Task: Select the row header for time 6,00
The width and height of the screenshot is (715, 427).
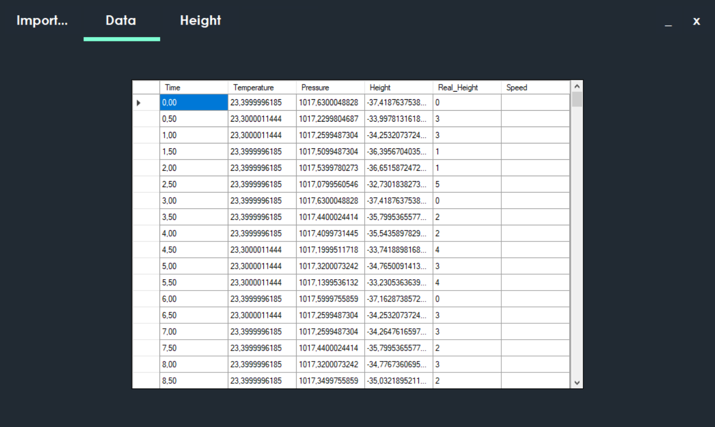Action: coord(146,299)
